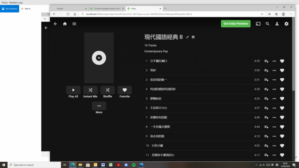Screen dimensions: 299x168
Task: Favorite track 2
Action: click(x=282, y=70)
